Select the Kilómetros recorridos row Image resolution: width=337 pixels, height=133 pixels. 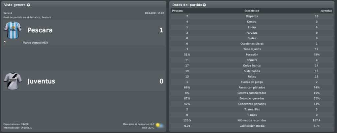(x=252, y=120)
